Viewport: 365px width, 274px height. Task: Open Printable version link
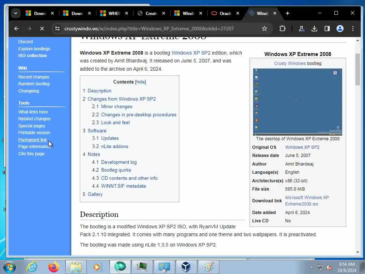34,133
